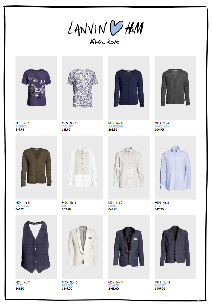Viewport: 212px width, 308px height.
Task: Open the white blazer No. 10 image
Action: [83, 247]
